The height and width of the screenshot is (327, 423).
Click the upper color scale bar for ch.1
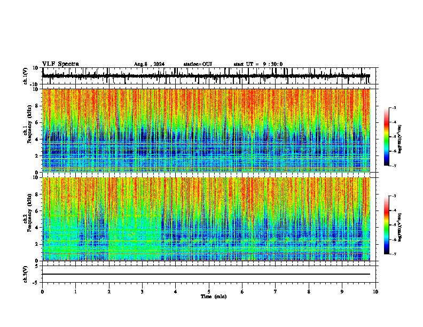[x=387, y=137]
